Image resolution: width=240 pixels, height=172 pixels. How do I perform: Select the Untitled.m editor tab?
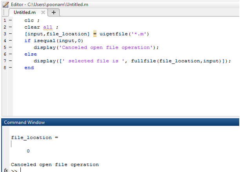pos(28,13)
